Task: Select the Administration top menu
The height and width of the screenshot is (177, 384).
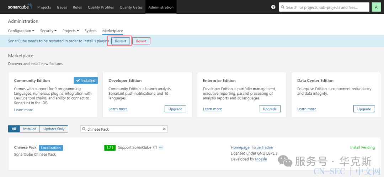Action: pos(161,7)
